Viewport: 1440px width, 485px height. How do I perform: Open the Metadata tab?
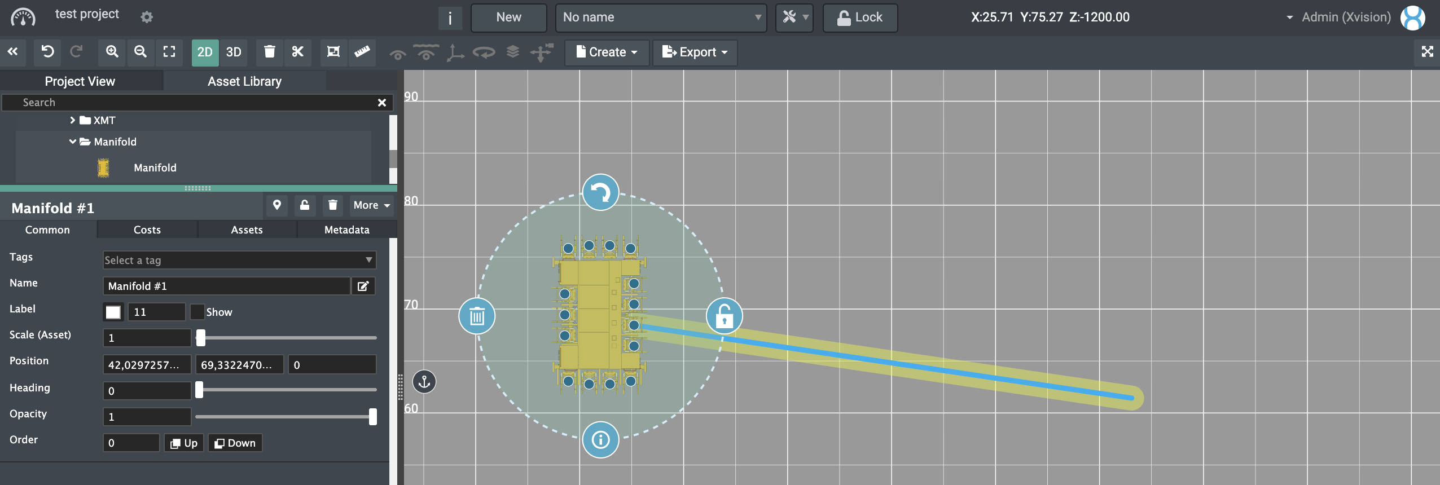[x=346, y=230]
